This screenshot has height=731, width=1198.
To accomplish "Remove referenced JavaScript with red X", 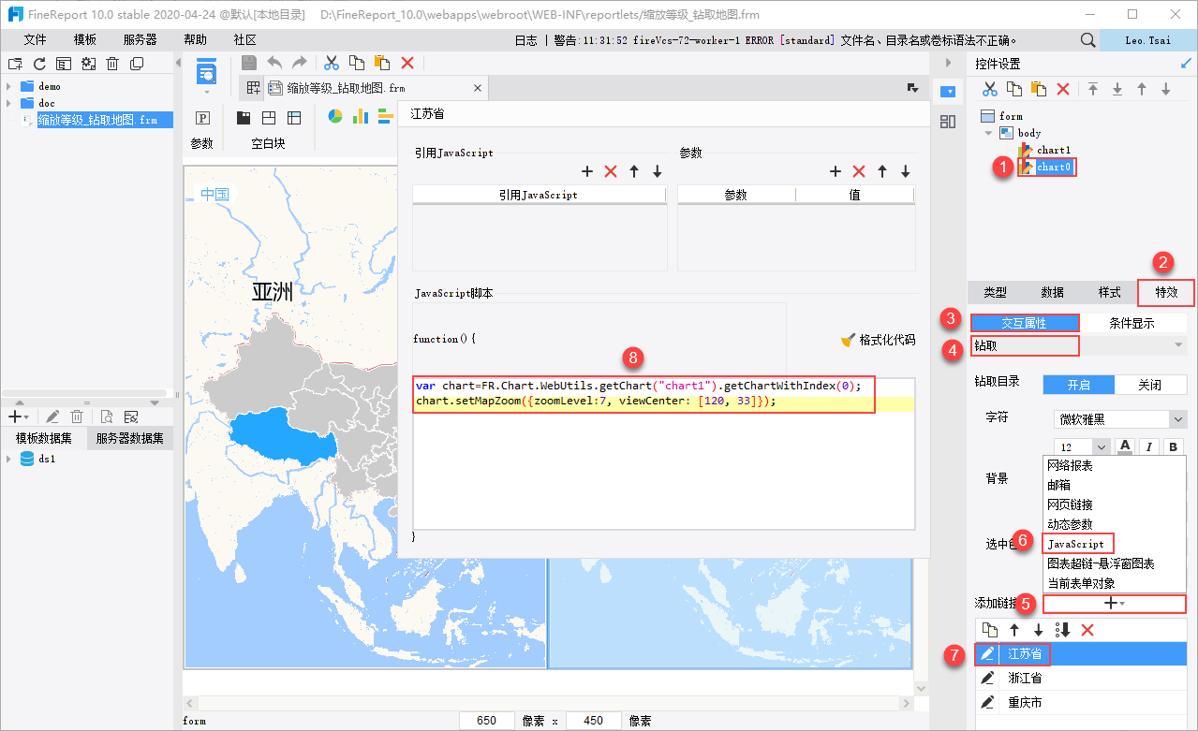I will (x=611, y=171).
